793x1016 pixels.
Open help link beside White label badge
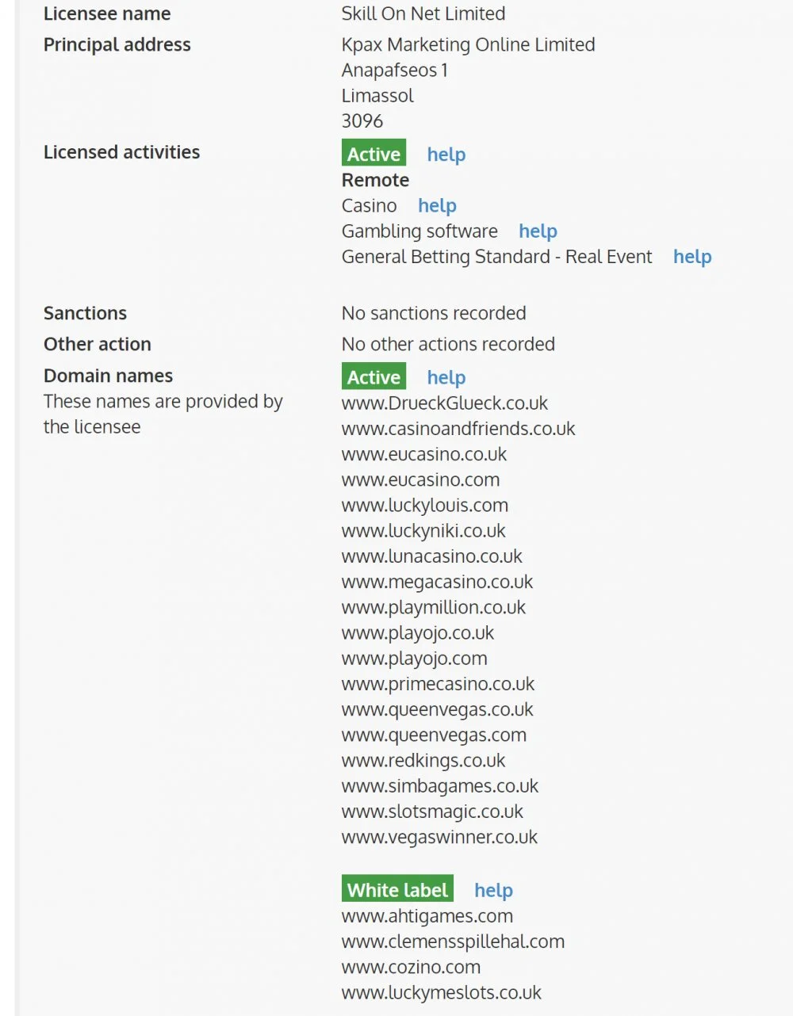[493, 890]
